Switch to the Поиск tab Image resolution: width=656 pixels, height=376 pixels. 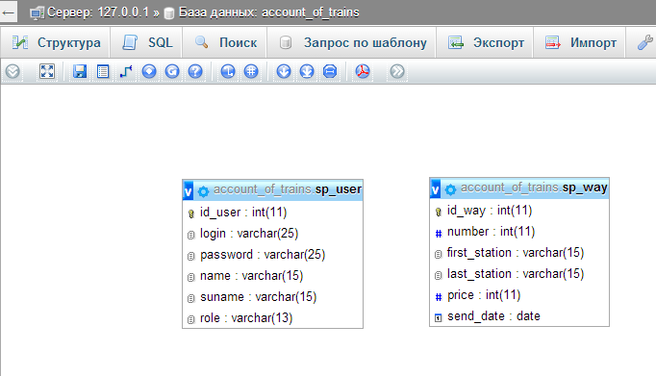coord(225,42)
